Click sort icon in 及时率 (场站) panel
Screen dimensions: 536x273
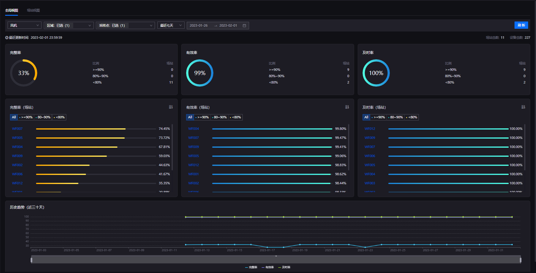point(523,107)
